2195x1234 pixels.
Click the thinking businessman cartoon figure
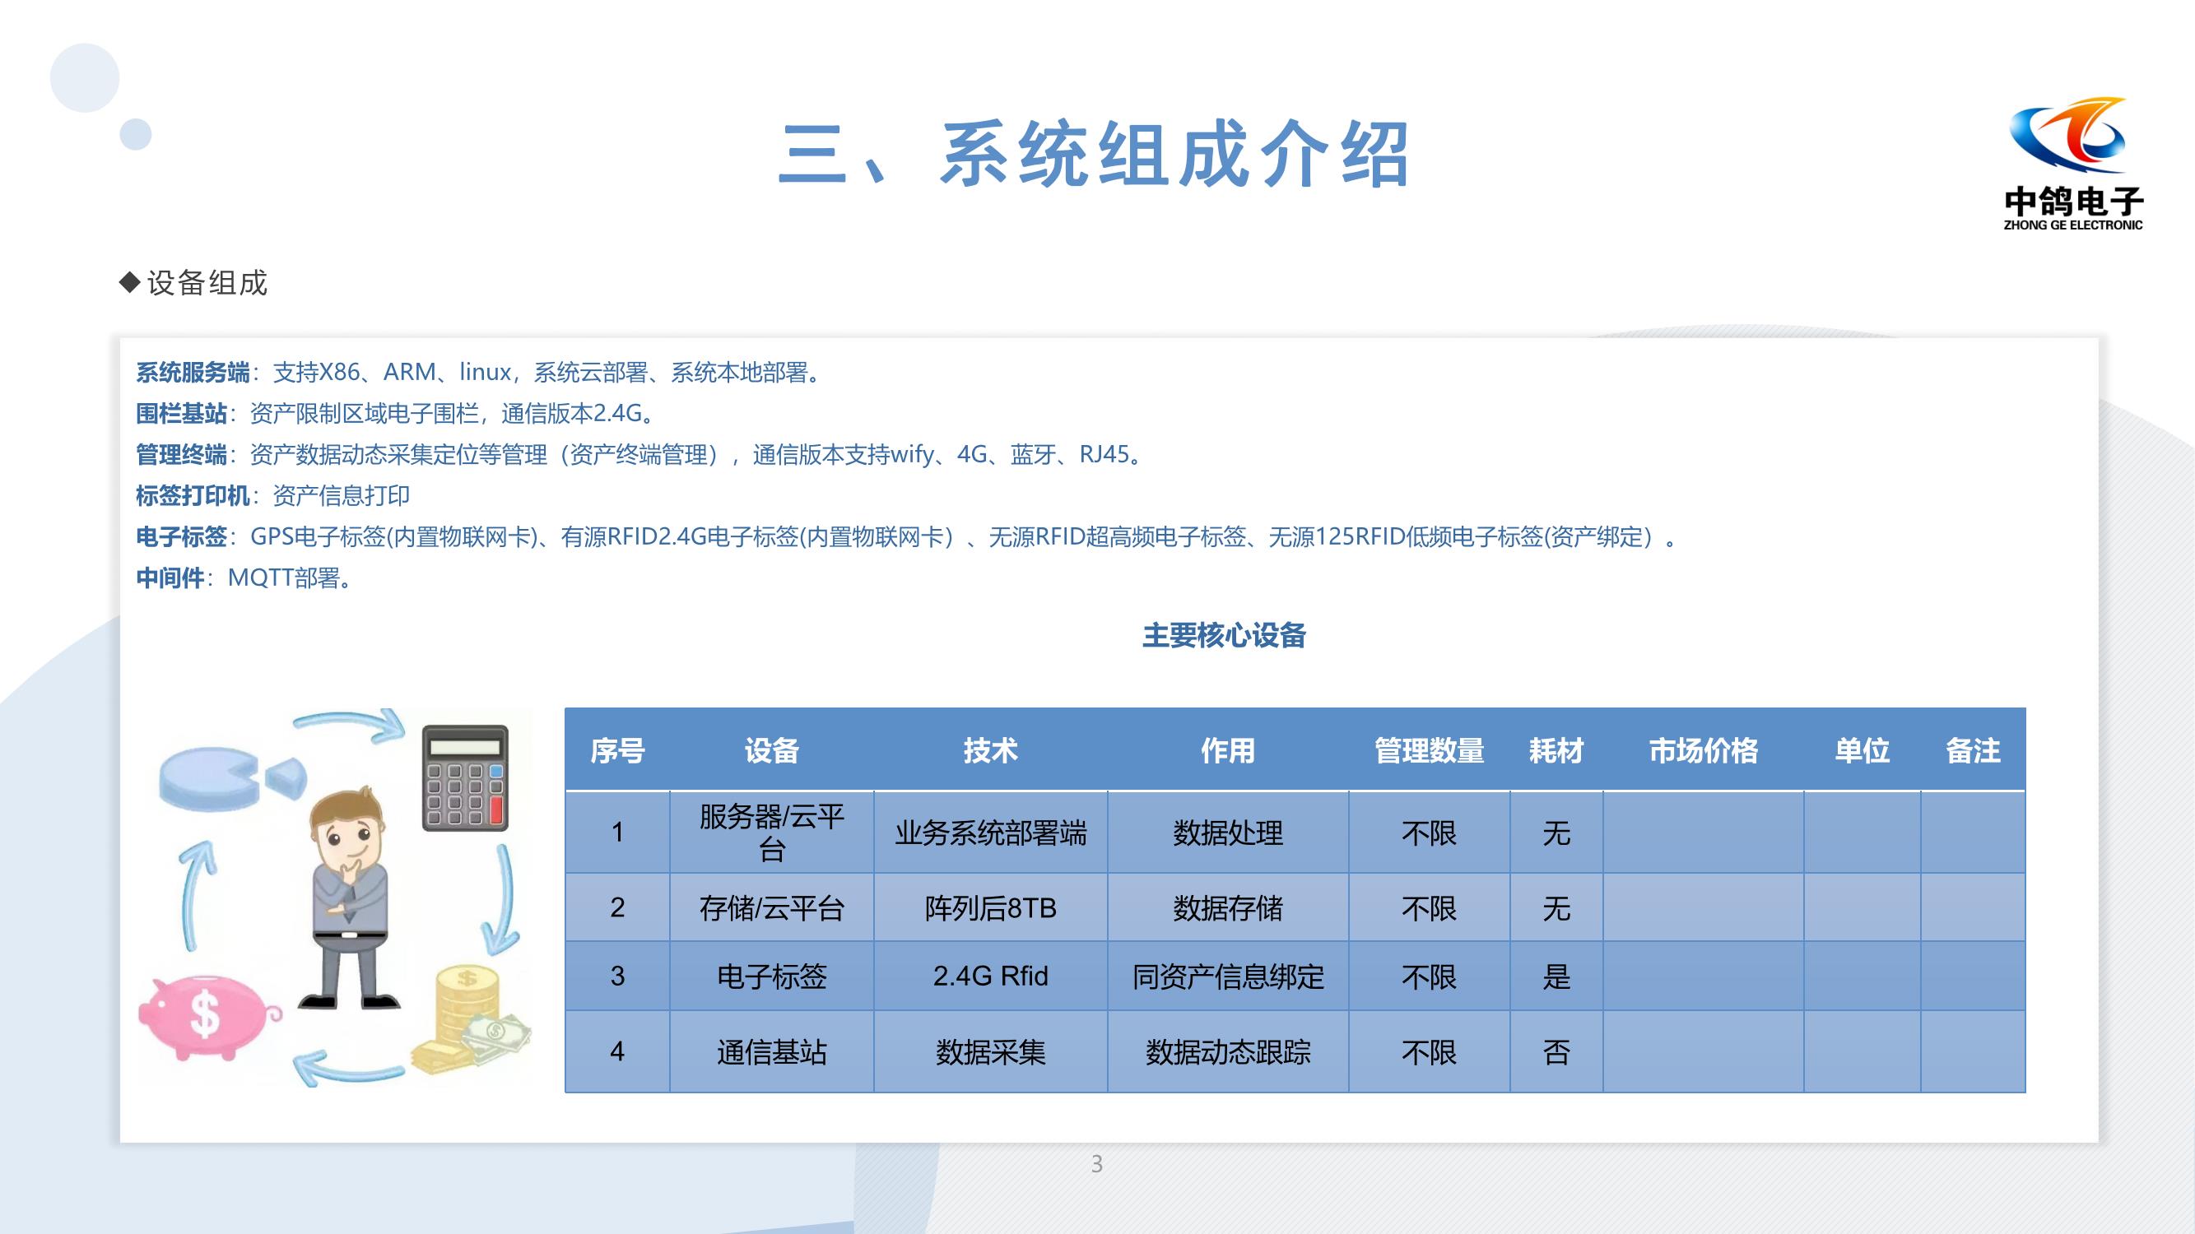(348, 899)
